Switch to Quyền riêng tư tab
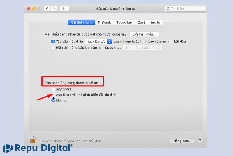The width and height of the screenshot is (233, 156). click(x=149, y=22)
